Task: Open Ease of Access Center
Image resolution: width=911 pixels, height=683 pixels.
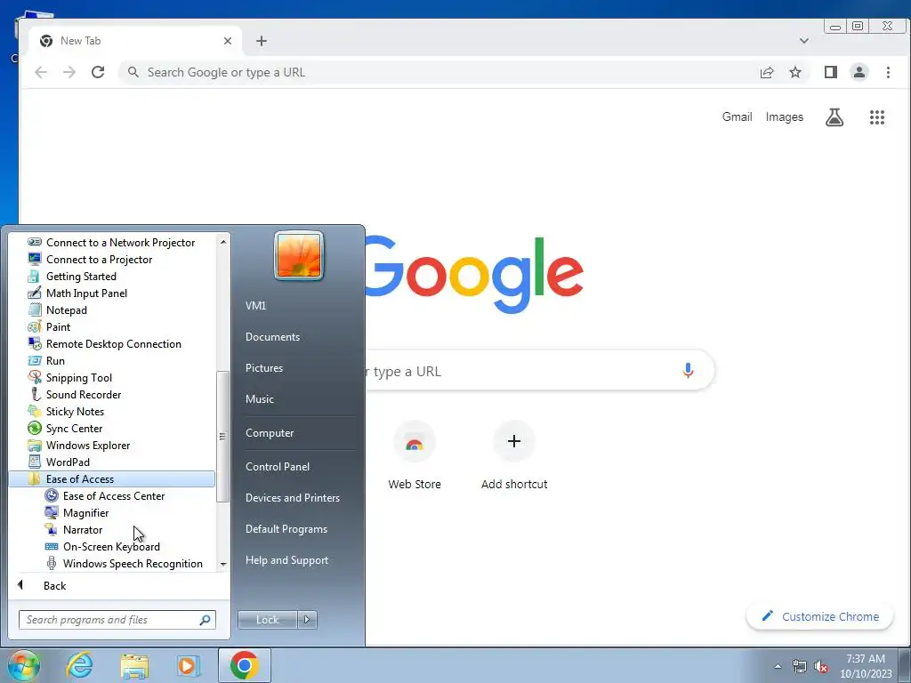Action: pyautogui.click(x=111, y=496)
